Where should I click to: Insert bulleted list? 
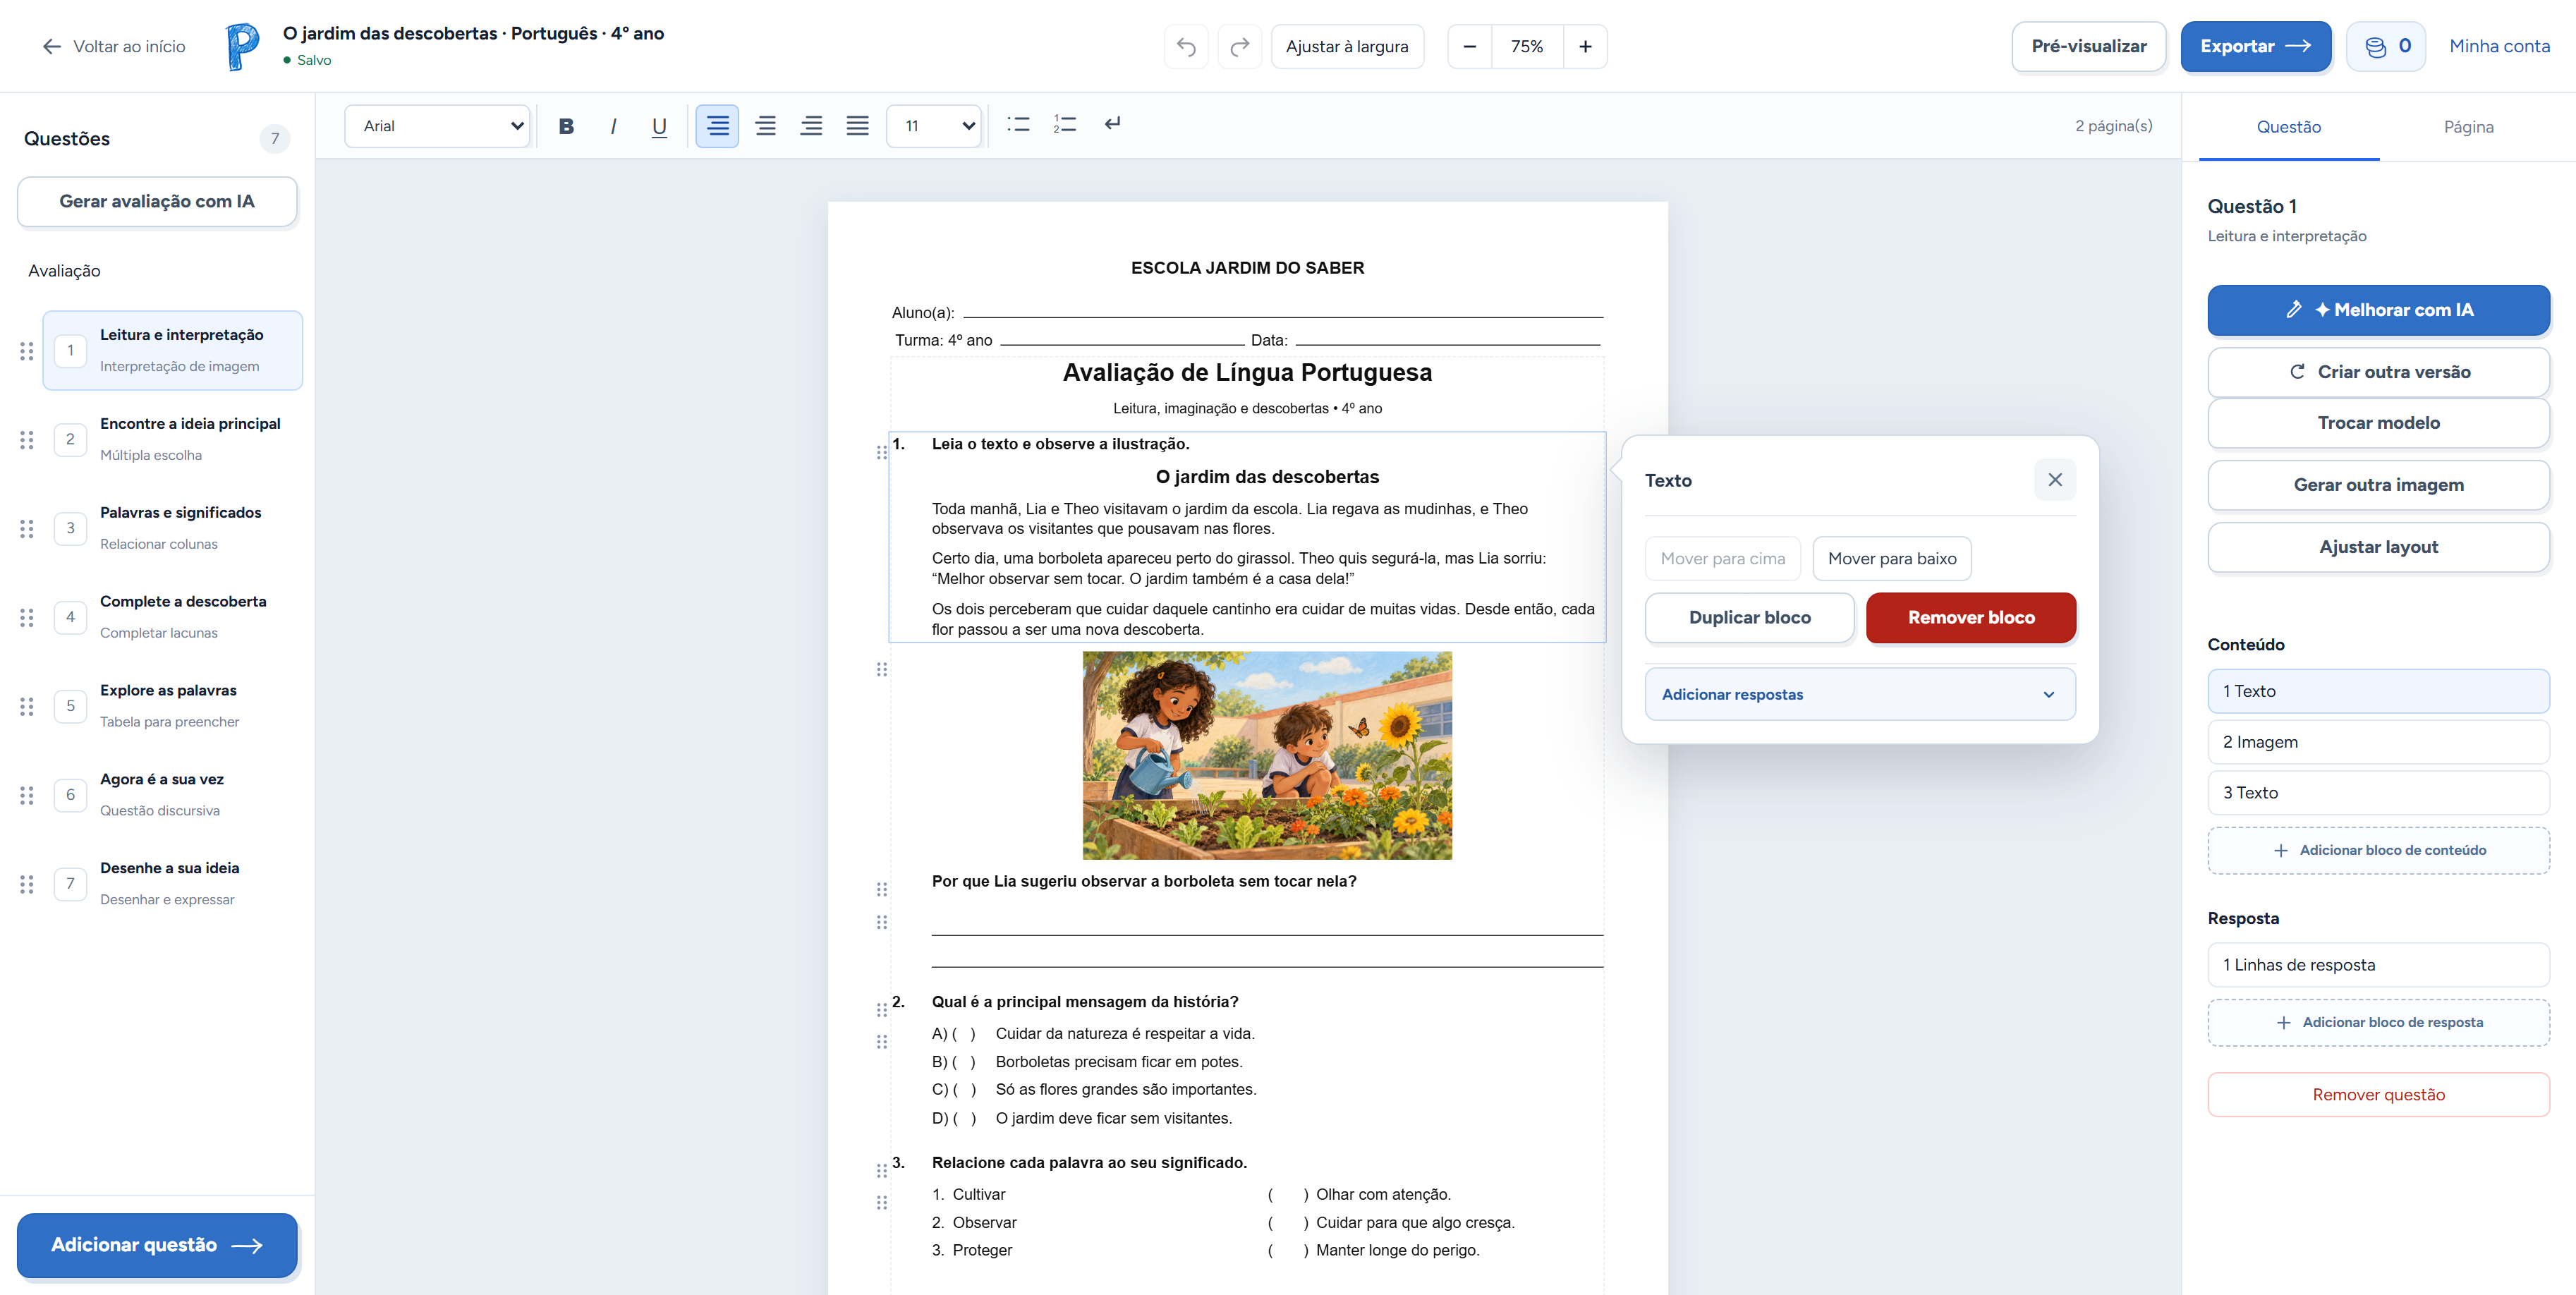[1018, 125]
